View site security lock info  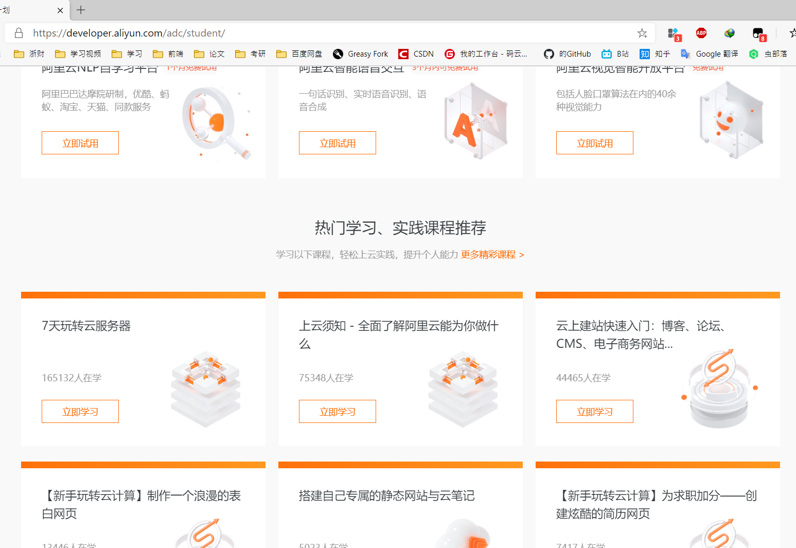click(19, 33)
